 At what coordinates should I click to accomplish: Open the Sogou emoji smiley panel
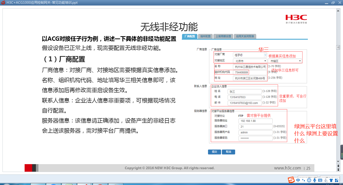click(x=309, y=180)
